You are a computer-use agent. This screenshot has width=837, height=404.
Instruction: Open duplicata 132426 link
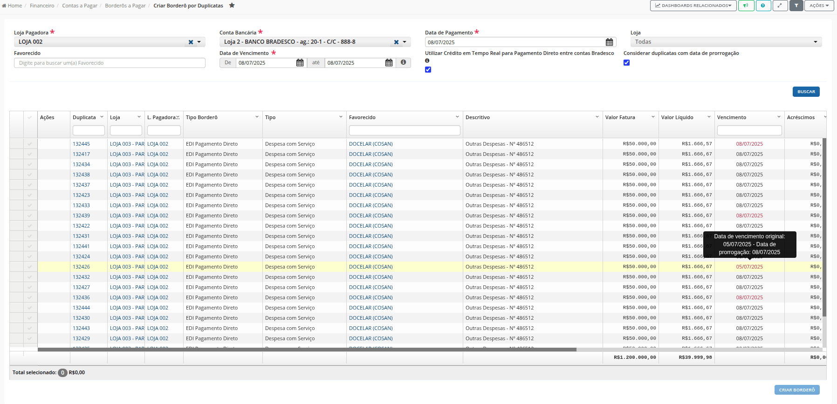[81, 267]
